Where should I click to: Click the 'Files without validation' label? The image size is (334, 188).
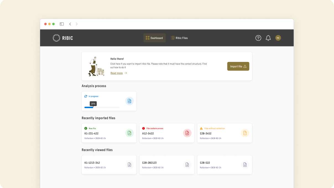(x=215, y=128)
